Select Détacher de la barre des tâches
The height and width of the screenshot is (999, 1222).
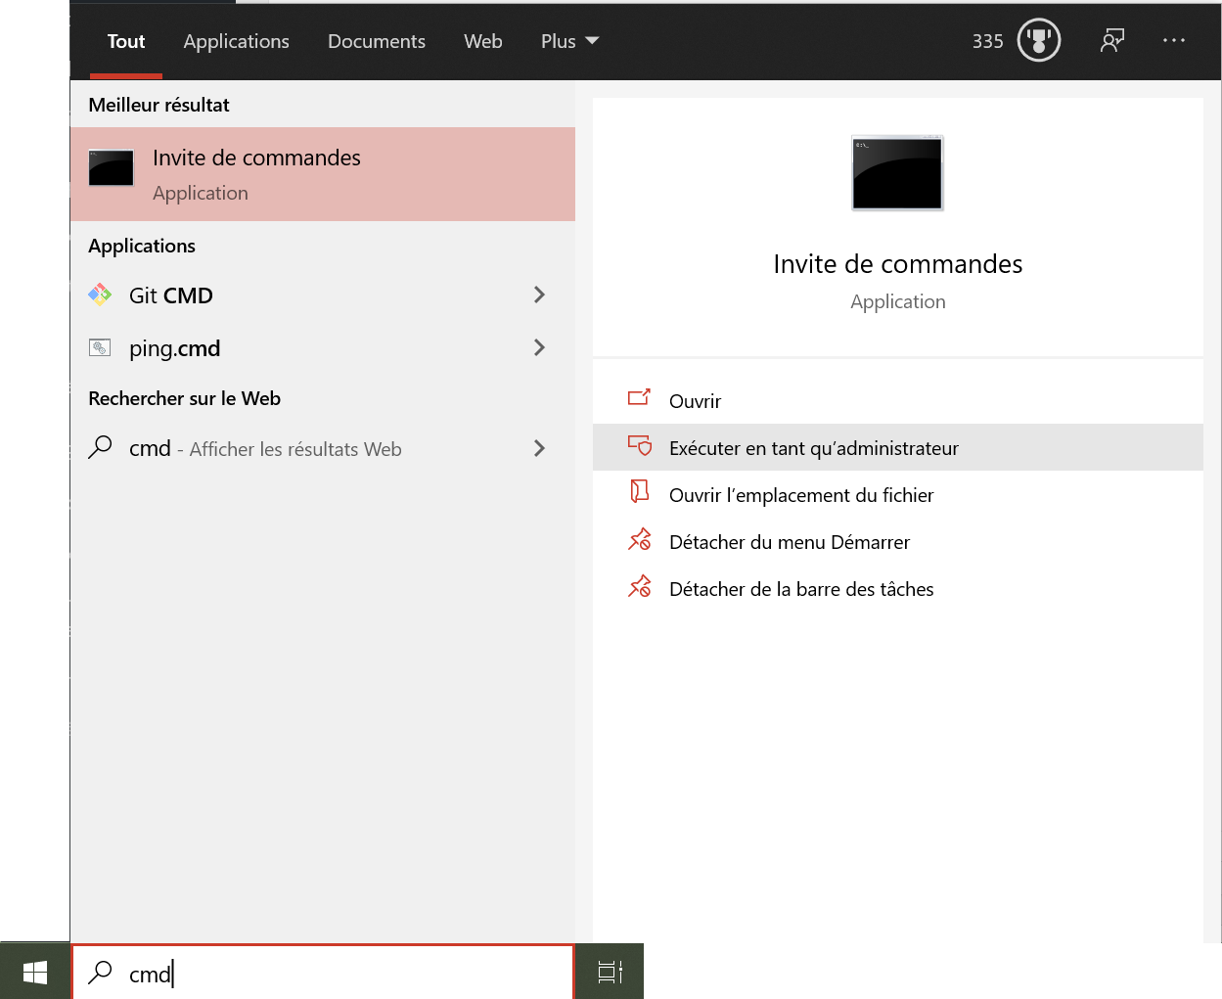point(800,589)
